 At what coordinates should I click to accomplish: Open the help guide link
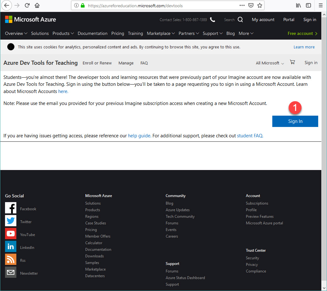click(139, 136)
